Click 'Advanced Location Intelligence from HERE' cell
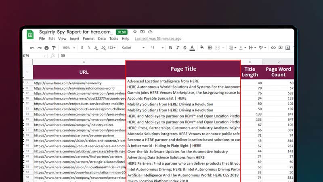Screen dimensions: 323x182 (183, 81)
